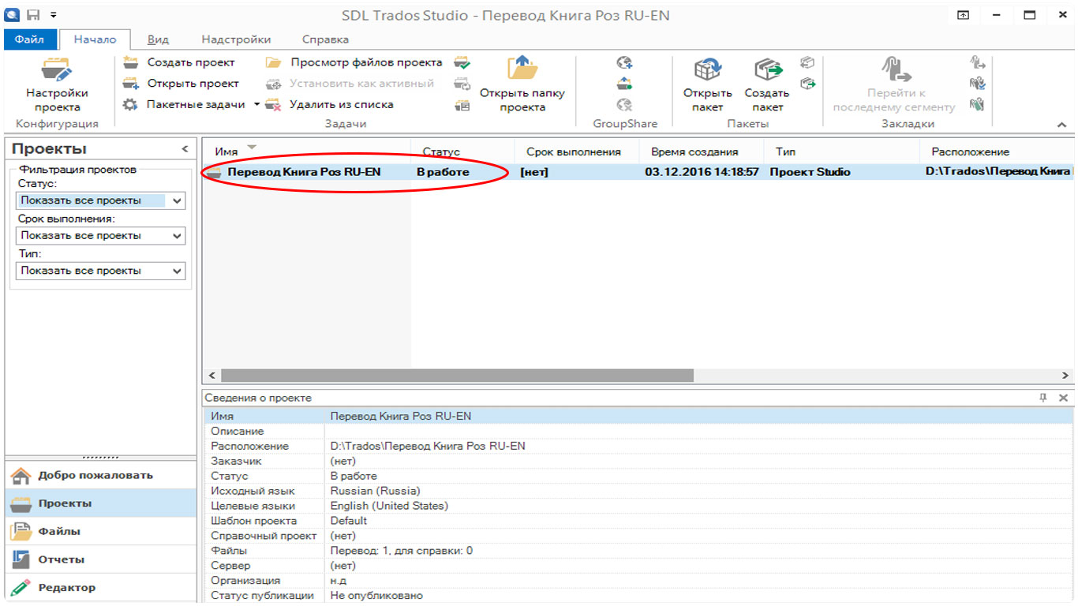Open Настройки проекта in the ribbon

point(57,85)
